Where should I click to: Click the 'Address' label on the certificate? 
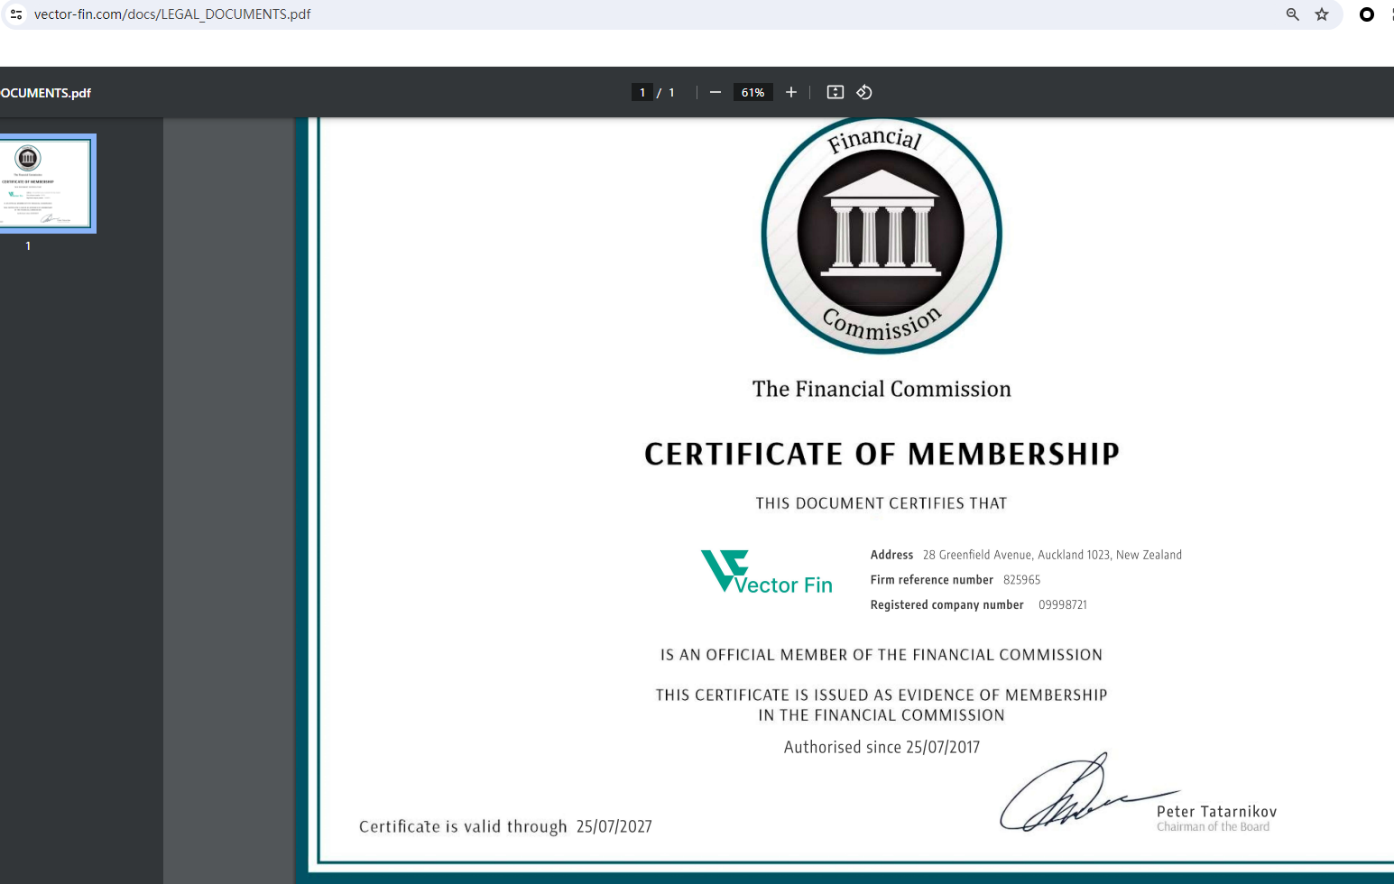pos(891,555)
